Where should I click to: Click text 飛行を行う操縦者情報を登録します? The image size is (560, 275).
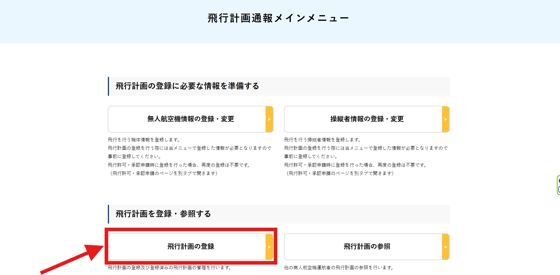pyautogui.click(x=322, y=140)
